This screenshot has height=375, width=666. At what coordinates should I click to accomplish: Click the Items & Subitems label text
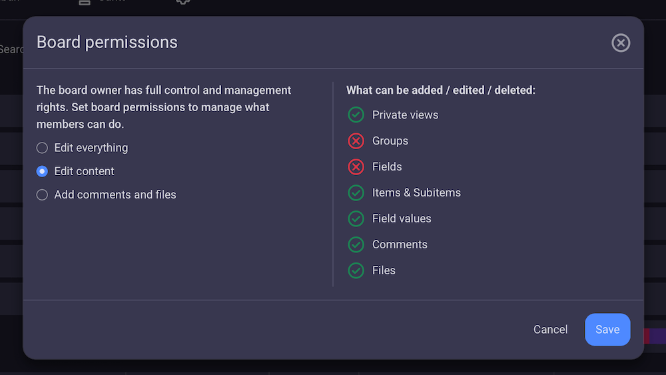point(416,193)
